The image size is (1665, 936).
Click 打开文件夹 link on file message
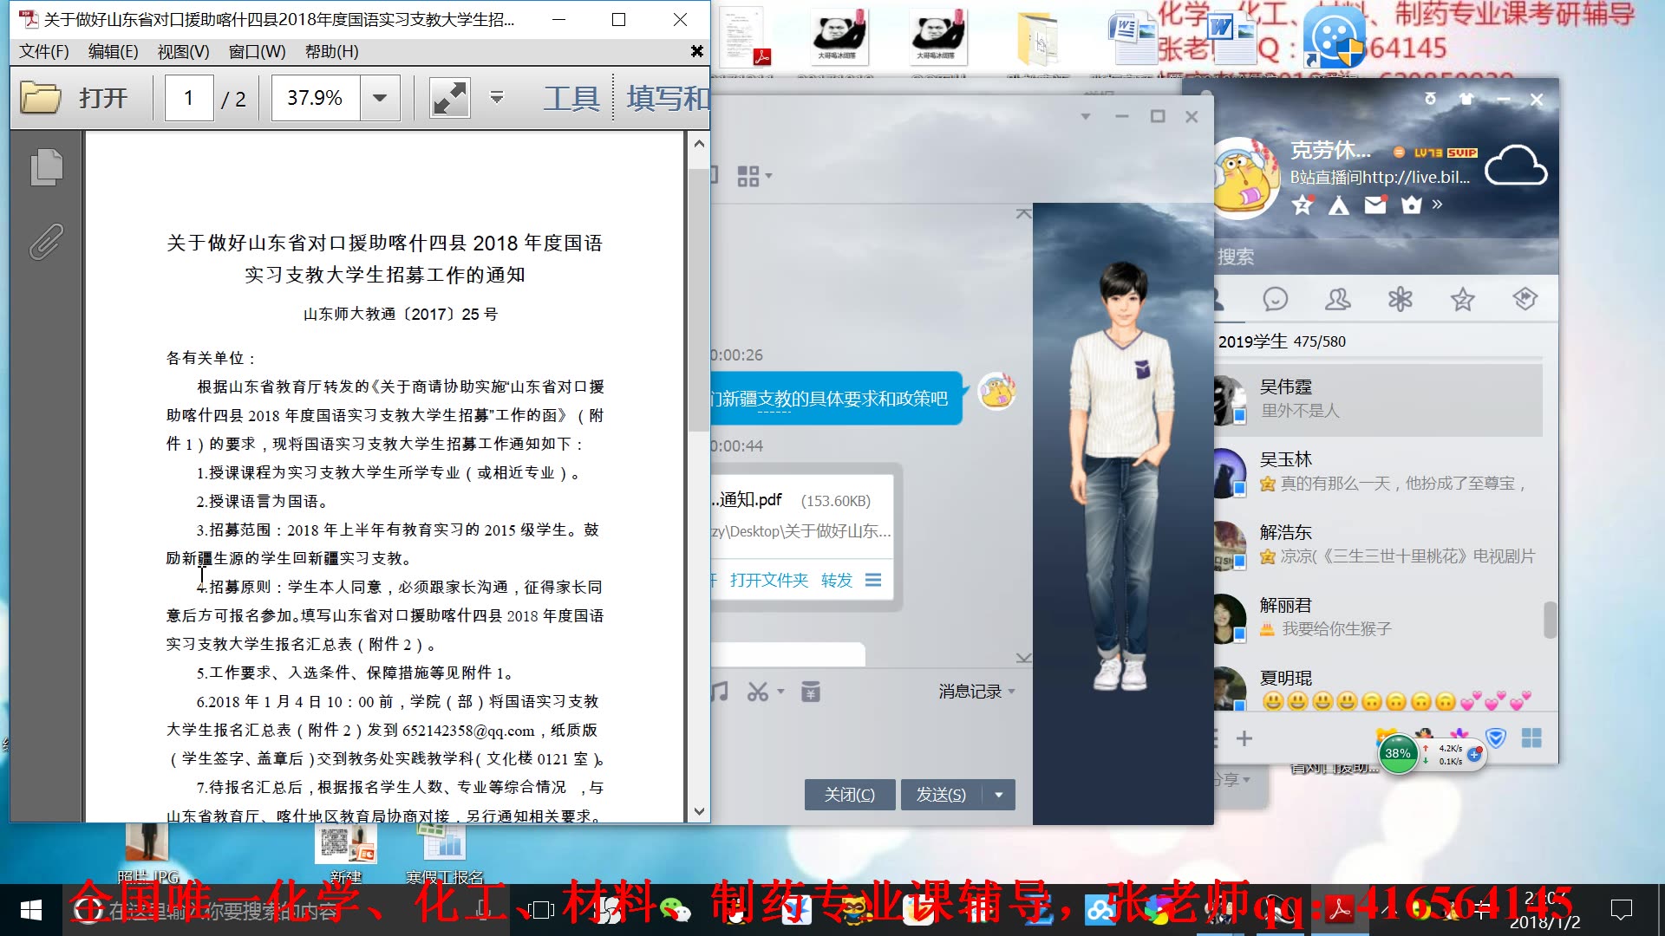coord(768,580)
